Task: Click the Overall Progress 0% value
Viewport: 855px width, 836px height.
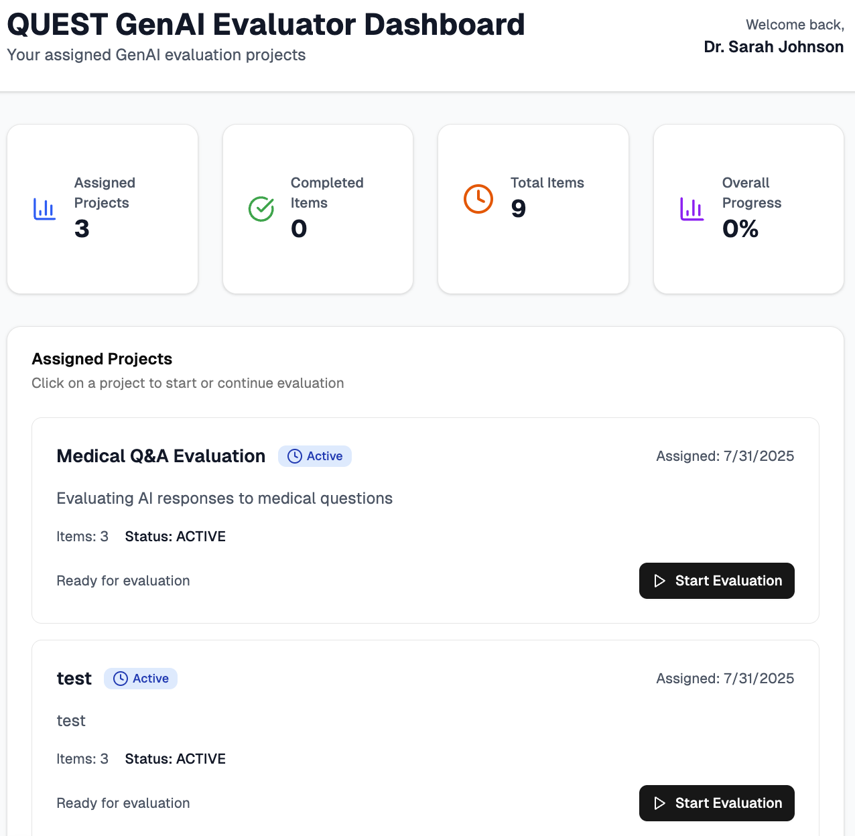Action: (x=740, y=229)
